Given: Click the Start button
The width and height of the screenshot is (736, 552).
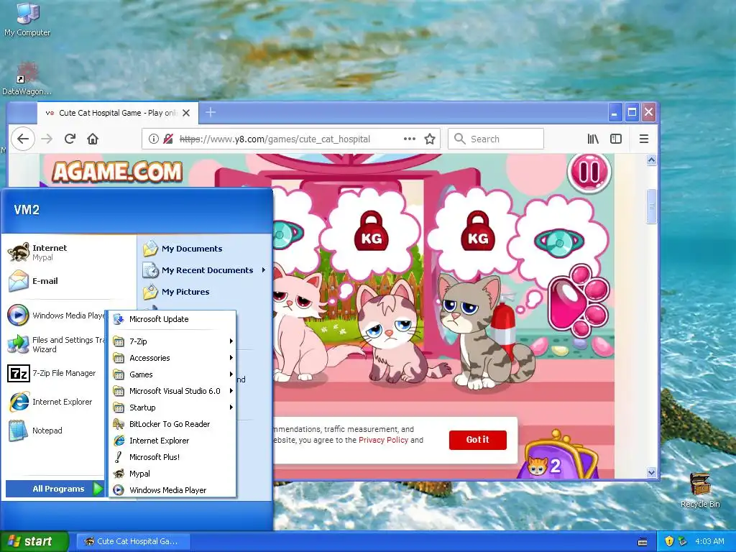Looking at the screenshot, I should click(x=34, y=541).
